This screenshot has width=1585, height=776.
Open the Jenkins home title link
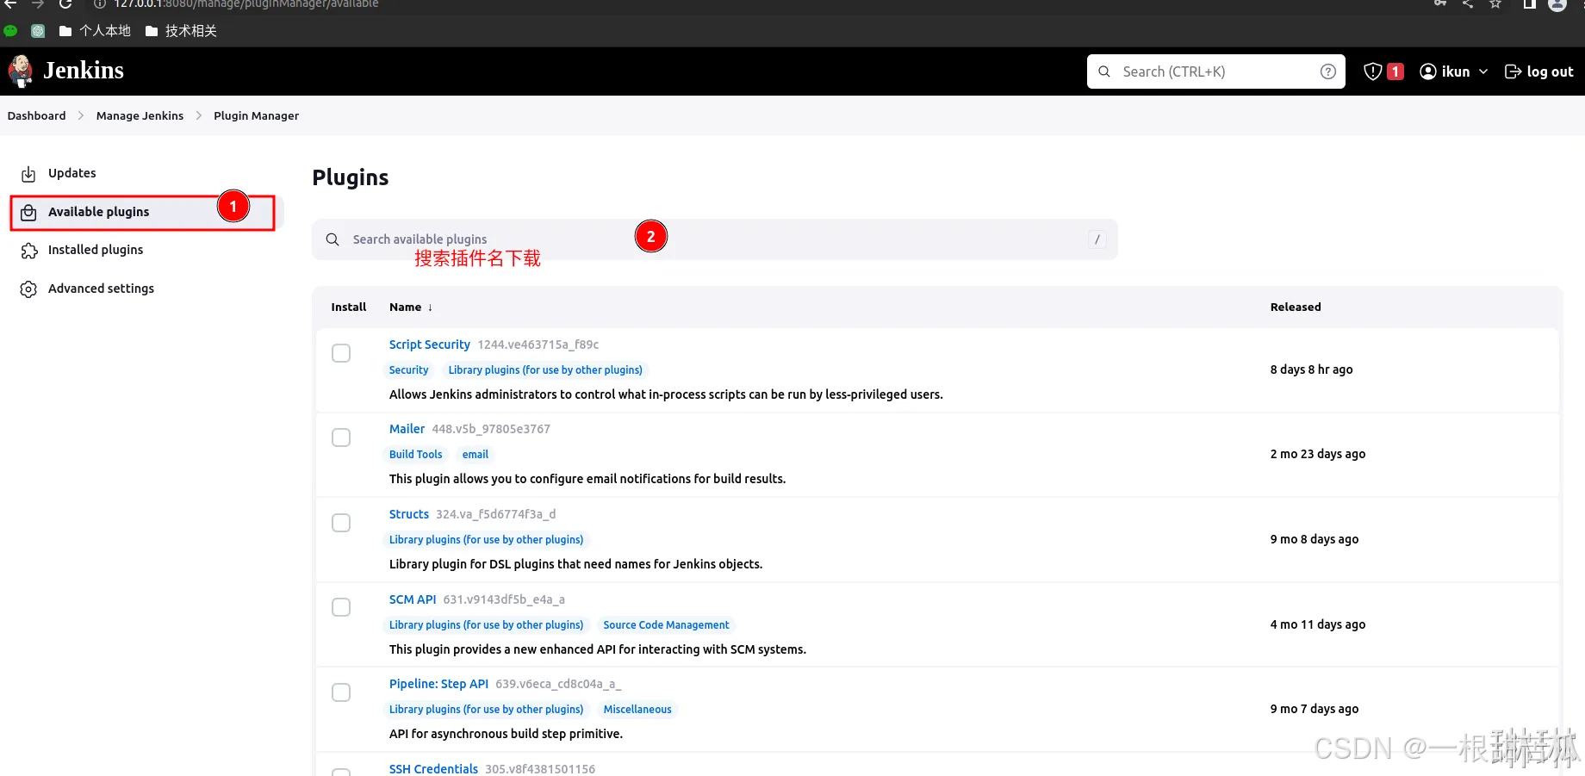(84, 71)
